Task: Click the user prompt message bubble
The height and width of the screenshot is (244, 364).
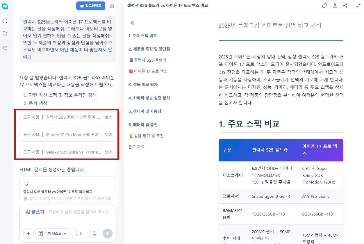Action: [x=68, y=39]
